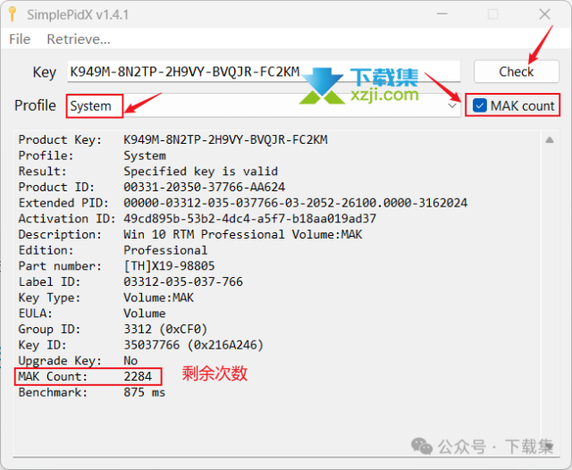The width and height of the screenshot is (572, 470).
Task: Click the Product ID value 00331-20350-37766-AA624
Action: 204,187
